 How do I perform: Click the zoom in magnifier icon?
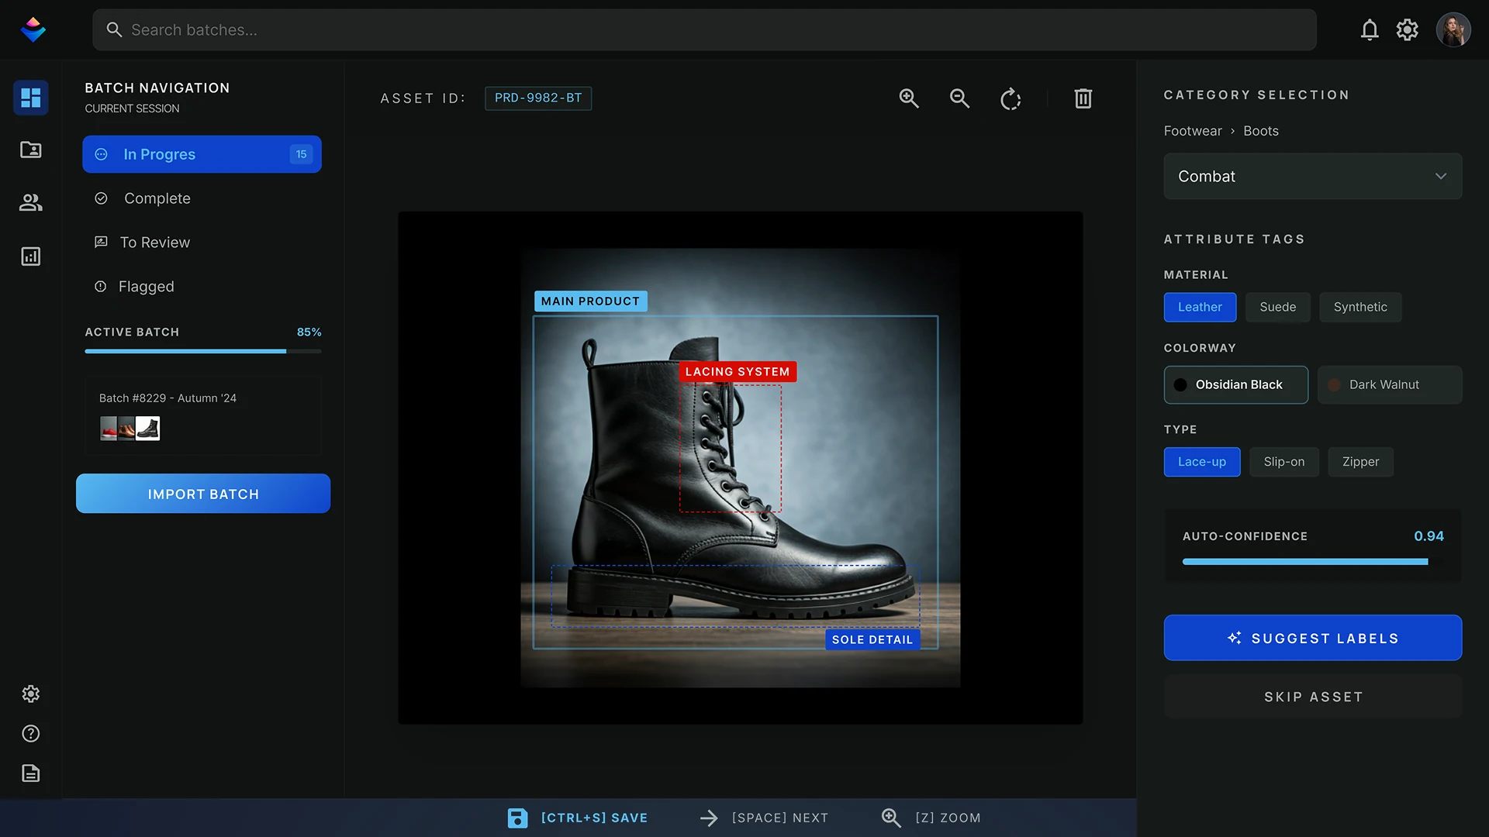[x=909, y=98]
